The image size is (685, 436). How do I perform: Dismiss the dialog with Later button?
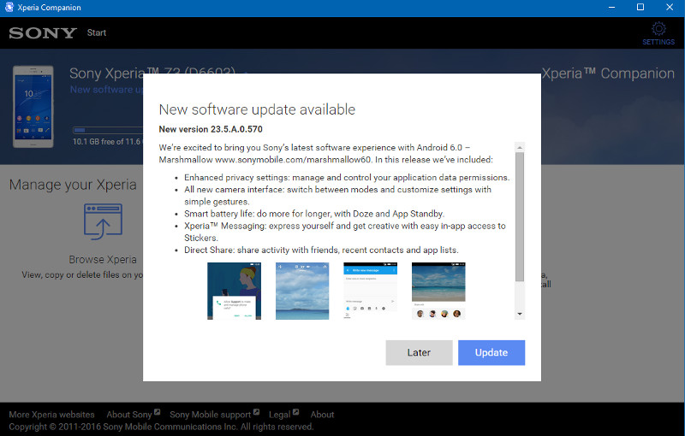[419, 352]
